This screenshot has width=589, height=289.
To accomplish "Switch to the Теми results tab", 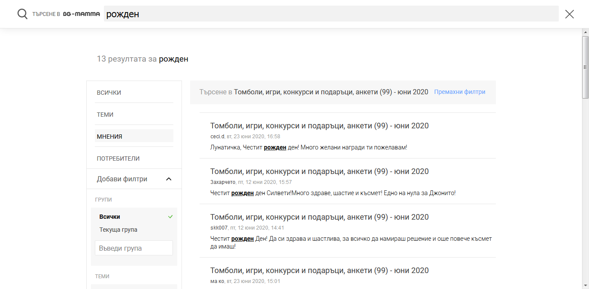I will pyautogui.click(x=105, y=115).
